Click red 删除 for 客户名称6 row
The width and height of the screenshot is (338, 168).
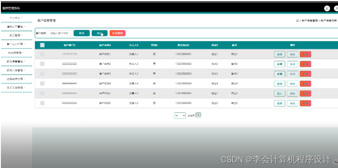[x=305, y=103]
